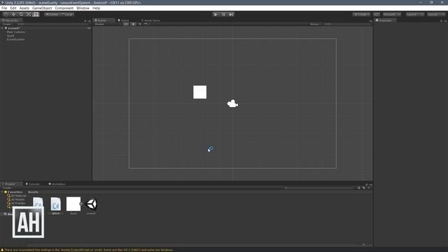Switch to the Game tab

point(124,20)
